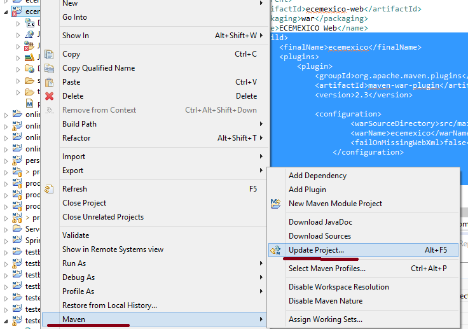Click the ECEMEXICO Web name line
This screenshot has height=329, width=468.
click(319, 28)
